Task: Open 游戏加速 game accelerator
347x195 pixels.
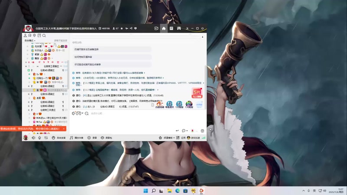Action: click(x=193, y=138)
